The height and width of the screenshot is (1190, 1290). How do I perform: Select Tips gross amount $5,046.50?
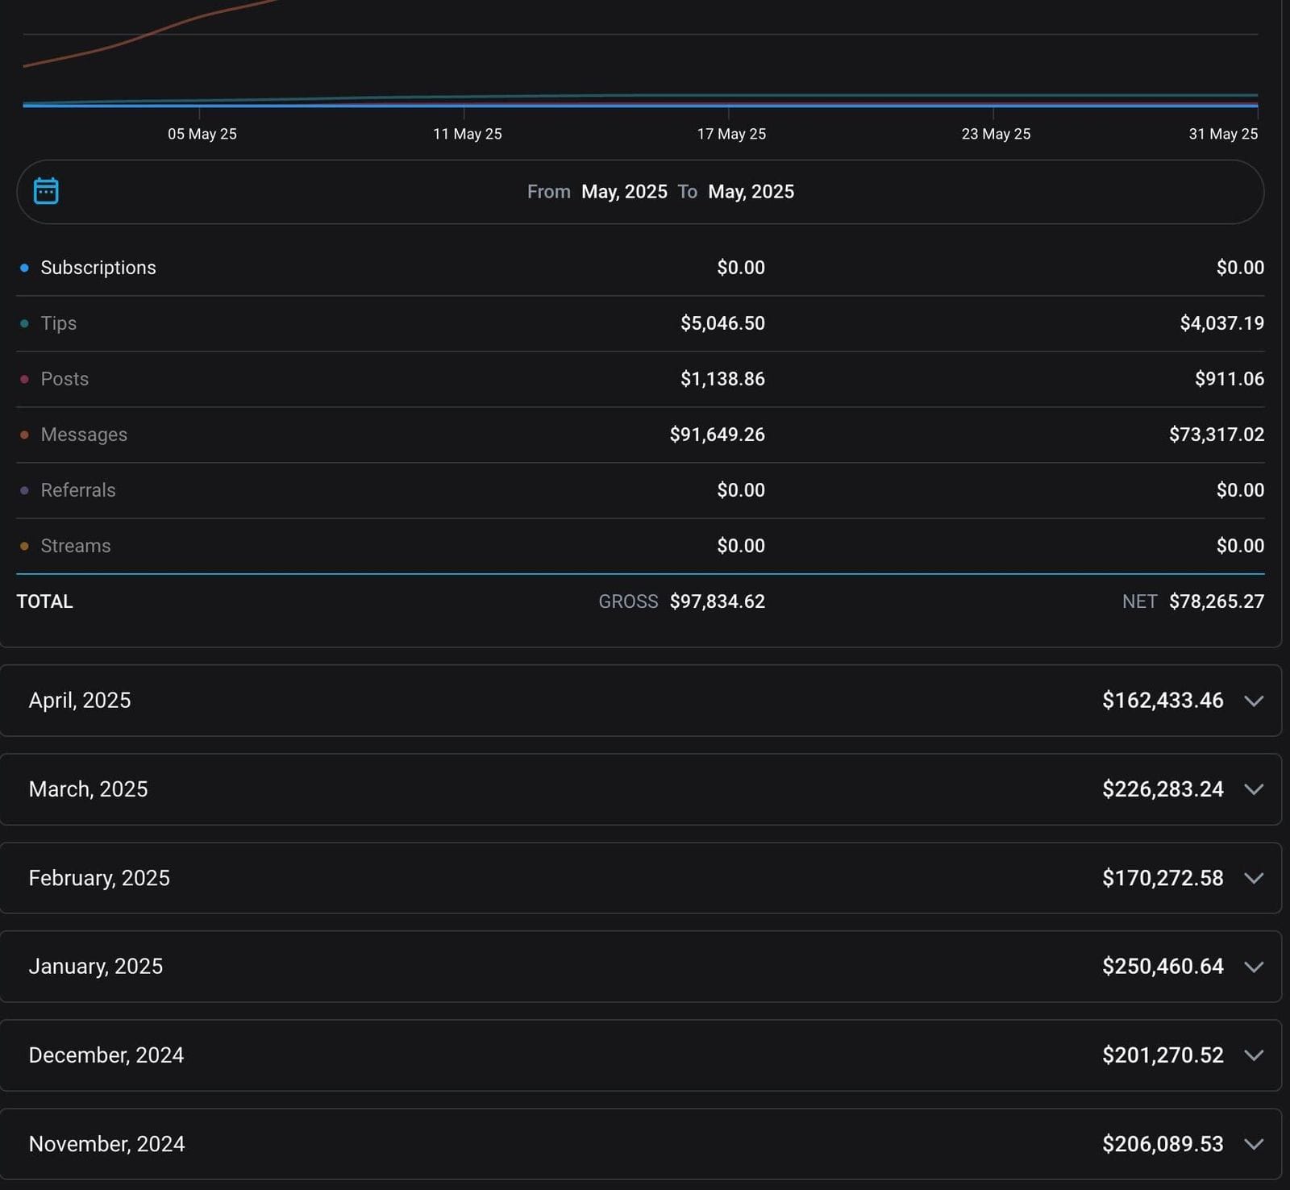tap(722, 323)
